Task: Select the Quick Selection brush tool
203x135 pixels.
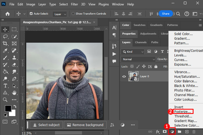Action: point(14,36)
